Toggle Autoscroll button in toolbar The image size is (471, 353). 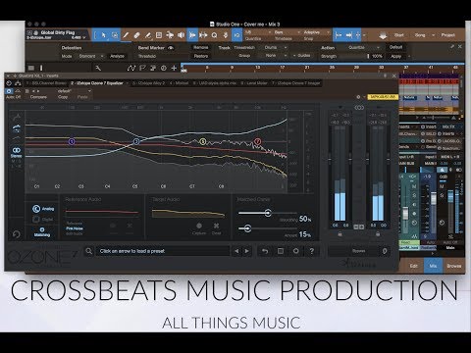point(348,35)
